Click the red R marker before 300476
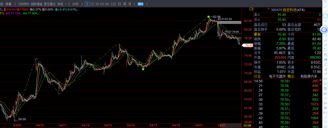Image resolution: width=328 pixels, height=128 pixels. point(269,9)
